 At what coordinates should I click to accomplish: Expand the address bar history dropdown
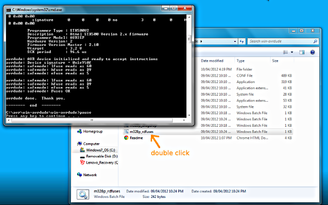(235, 42)
